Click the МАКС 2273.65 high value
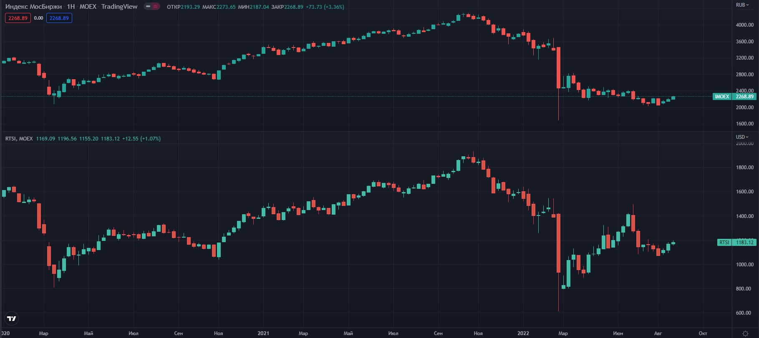The height and width of the screenshot is (338, 759). click(x=219, y=7)
